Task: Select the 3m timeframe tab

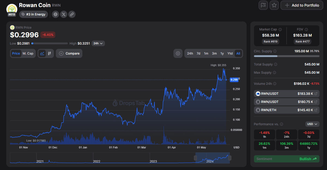Action: point(214,53)
